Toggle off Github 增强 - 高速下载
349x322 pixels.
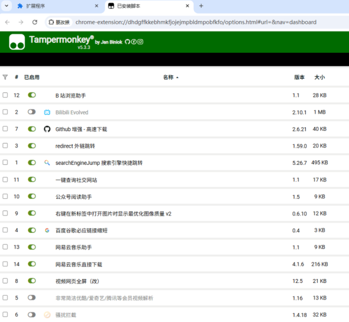tap(32, 129)
